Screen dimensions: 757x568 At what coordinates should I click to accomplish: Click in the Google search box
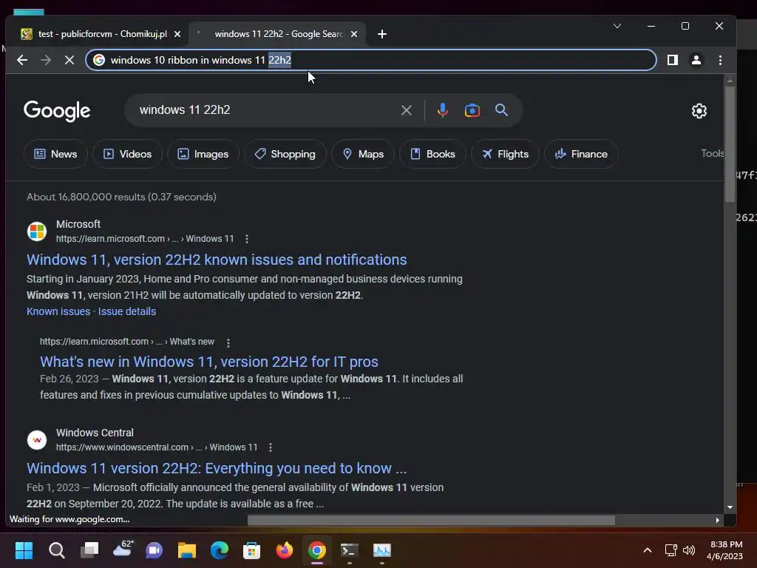[265, 110]
